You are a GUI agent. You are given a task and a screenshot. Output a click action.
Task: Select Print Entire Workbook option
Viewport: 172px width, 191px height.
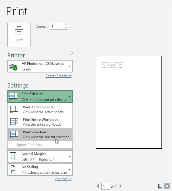point(40,122)
